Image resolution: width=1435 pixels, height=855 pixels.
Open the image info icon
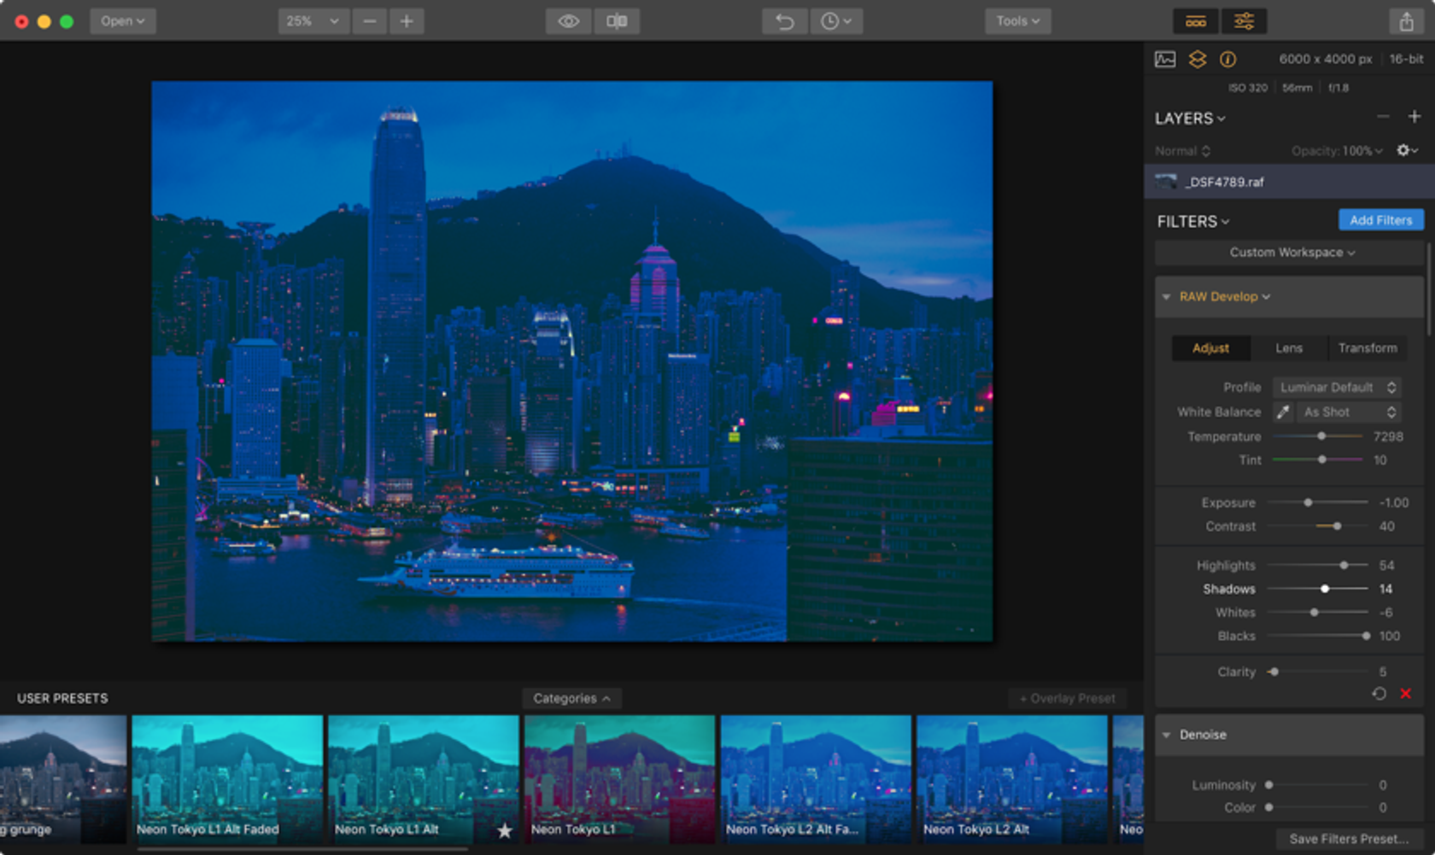pos(1228,59)
